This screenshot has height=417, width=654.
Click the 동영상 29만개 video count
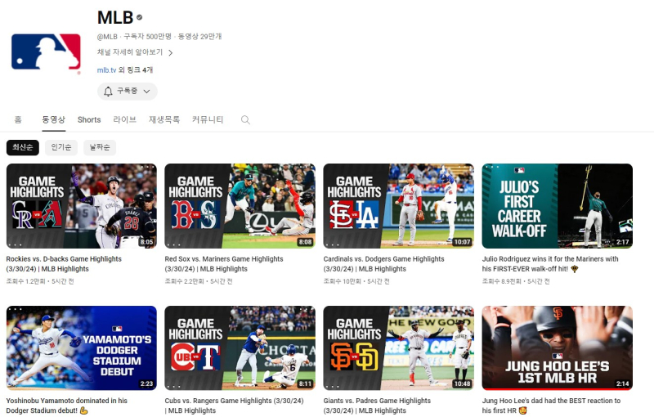point(199,37)
